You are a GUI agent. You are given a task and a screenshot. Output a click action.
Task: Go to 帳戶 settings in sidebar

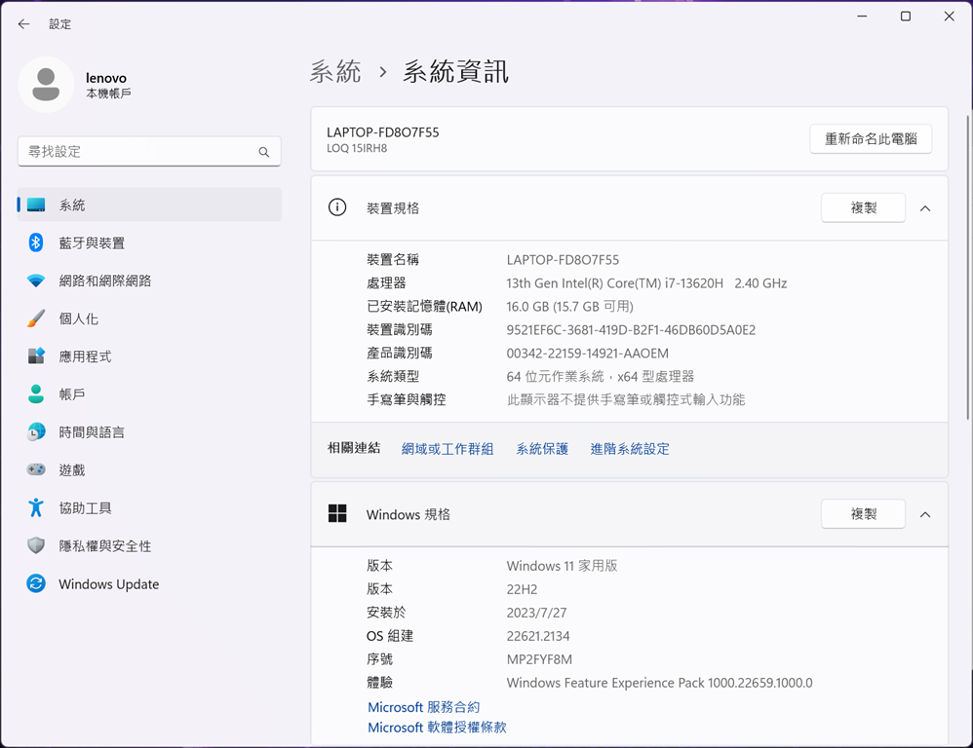[72, 394]
